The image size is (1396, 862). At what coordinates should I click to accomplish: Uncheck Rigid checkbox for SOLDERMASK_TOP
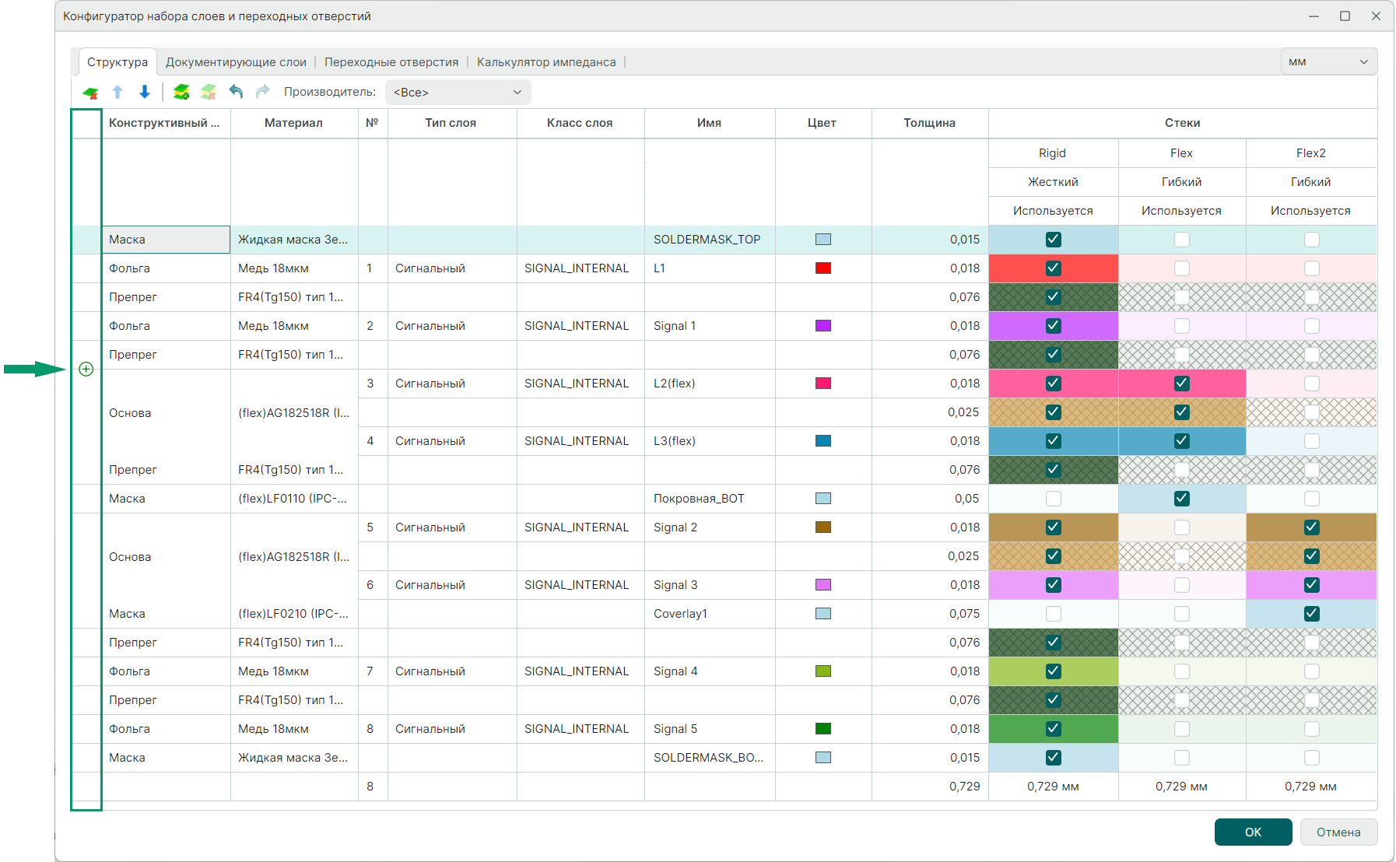pos(1053,240)
